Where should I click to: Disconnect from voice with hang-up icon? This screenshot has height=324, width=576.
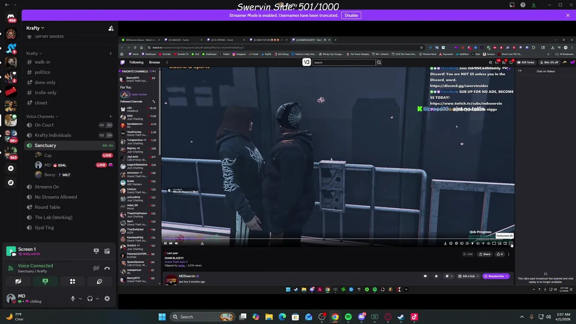pos(107,268)
